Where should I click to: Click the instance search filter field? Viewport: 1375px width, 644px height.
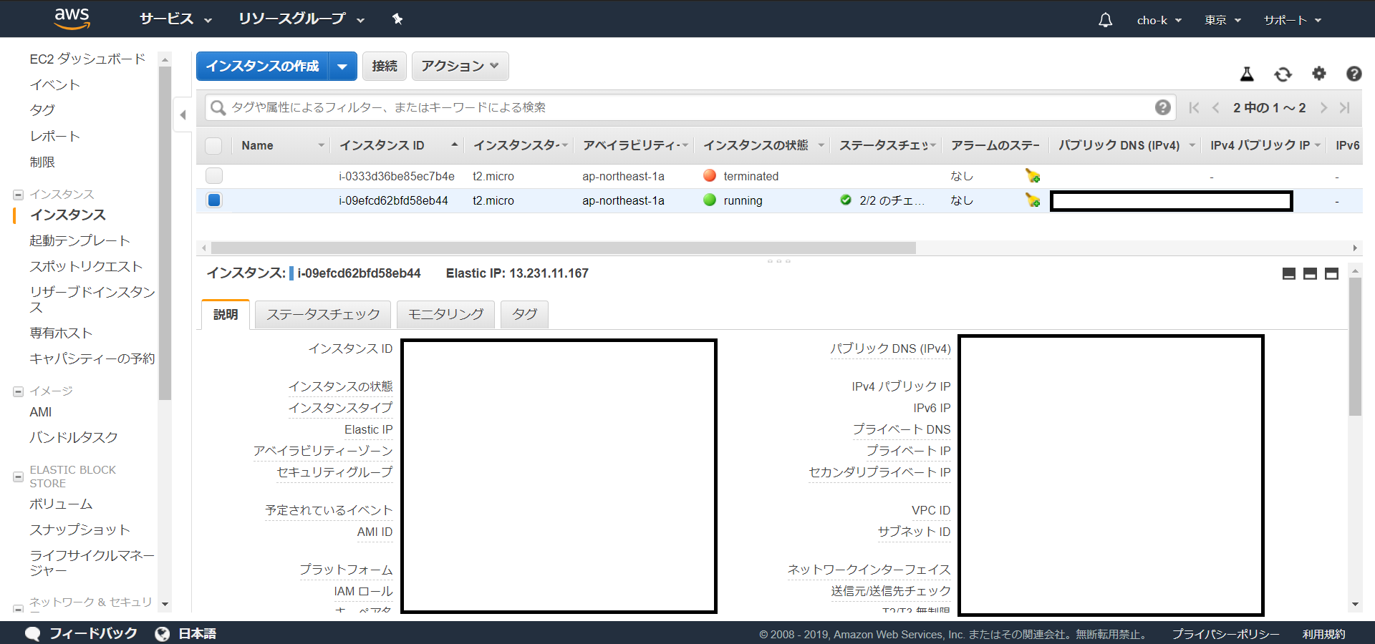click(x=690, y=107)
